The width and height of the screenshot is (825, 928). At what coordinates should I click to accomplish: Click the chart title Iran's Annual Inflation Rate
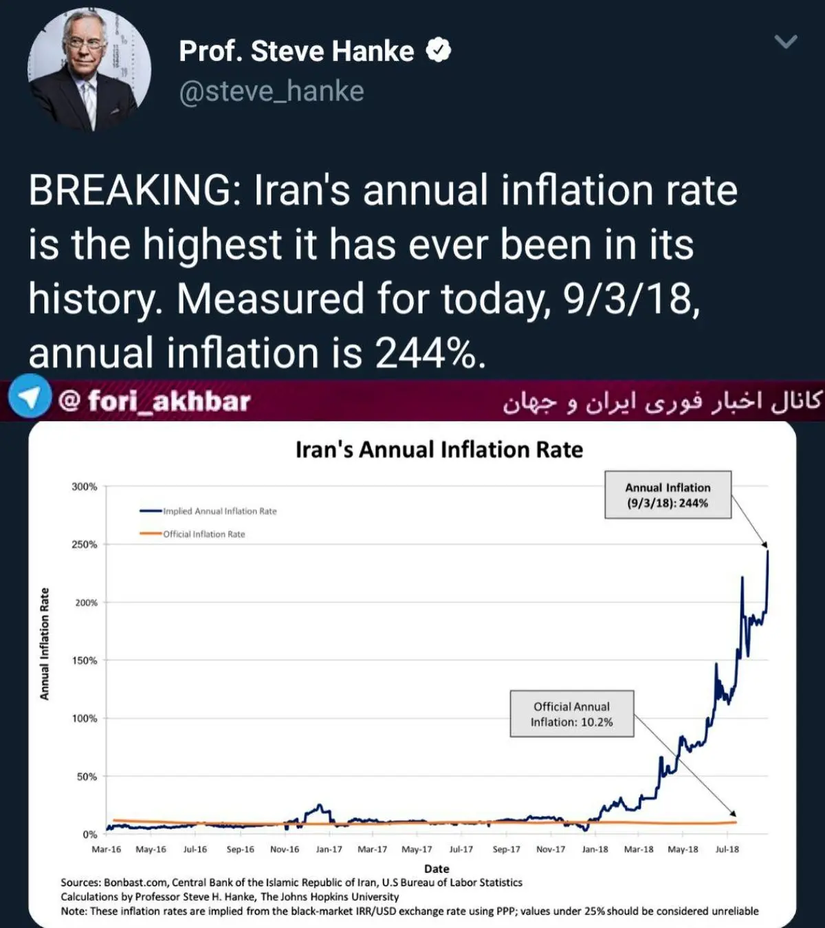tap(439, 450)
